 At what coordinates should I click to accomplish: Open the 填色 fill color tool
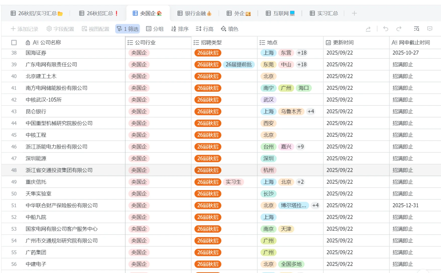point(229,29)
